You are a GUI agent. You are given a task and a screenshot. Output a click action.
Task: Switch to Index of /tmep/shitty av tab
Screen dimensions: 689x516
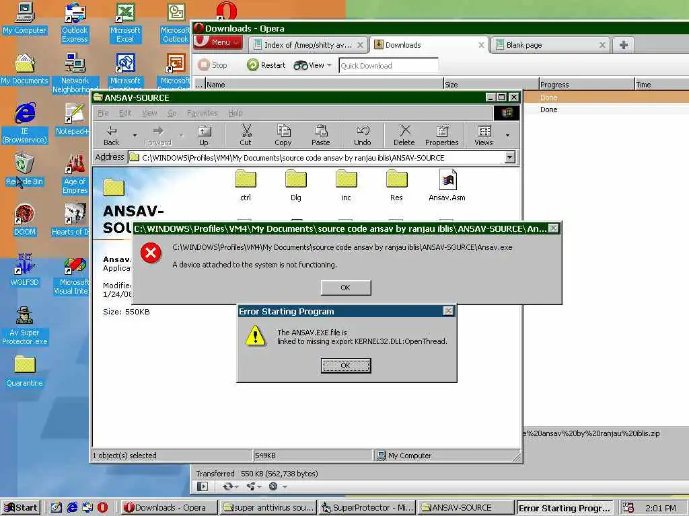[x=308, y=45]
